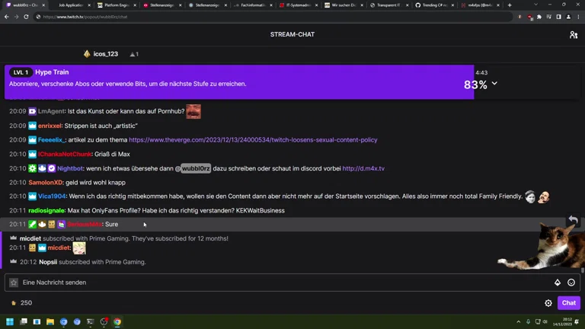This screenshot has height=329, width=585.
Task: Switch to Wir suchen Dich browser tab
Action: pyautogui.click(x=344, y=5)
